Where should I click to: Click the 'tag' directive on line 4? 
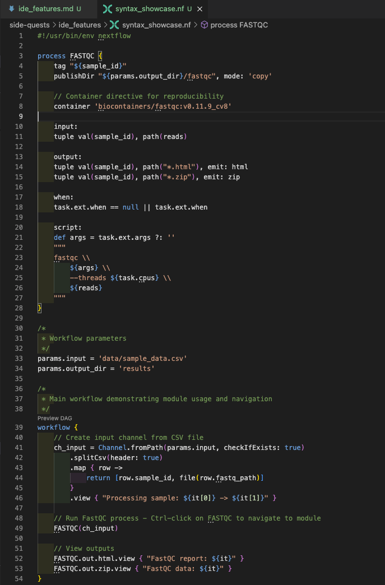pos(60,66)
